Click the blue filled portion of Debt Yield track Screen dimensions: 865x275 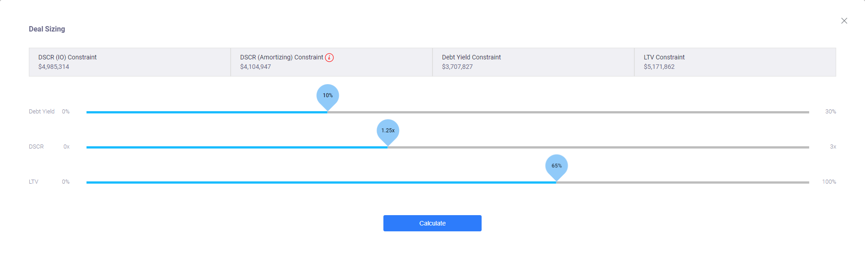(207, 112)
